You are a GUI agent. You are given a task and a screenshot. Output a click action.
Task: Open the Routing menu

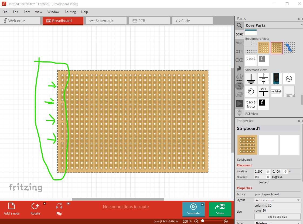[x=70, y=12]
